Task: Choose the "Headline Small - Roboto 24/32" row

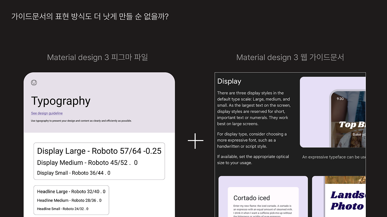Action: 63,209
